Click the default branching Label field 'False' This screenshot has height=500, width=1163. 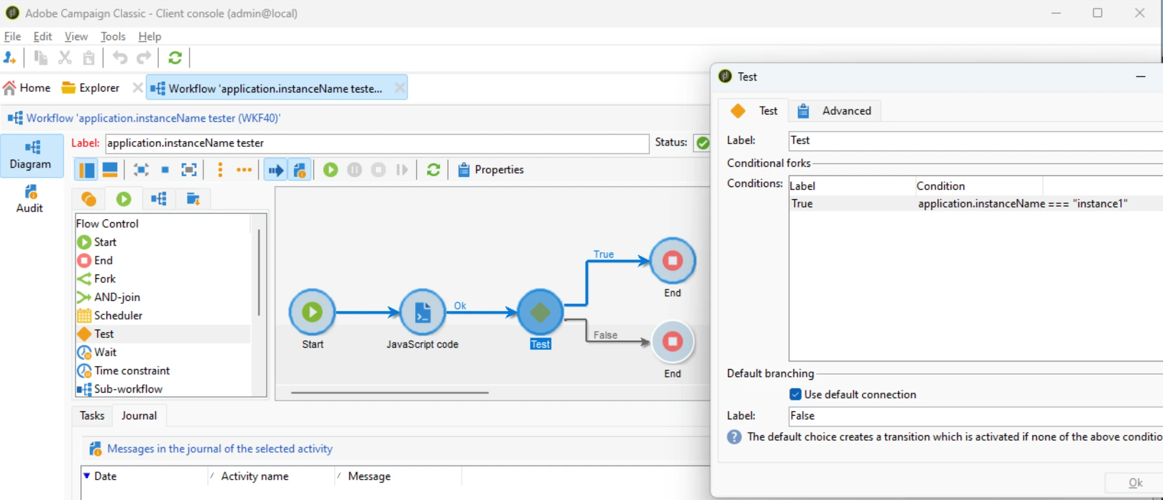[x=975, y=416]
